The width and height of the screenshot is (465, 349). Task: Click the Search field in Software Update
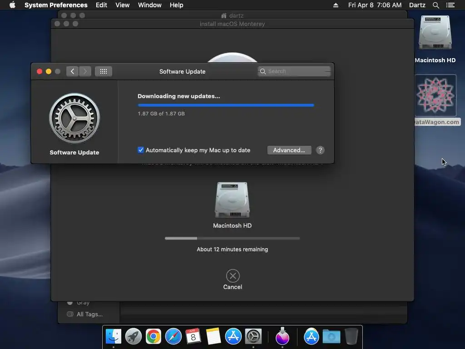tap(294, 71)
